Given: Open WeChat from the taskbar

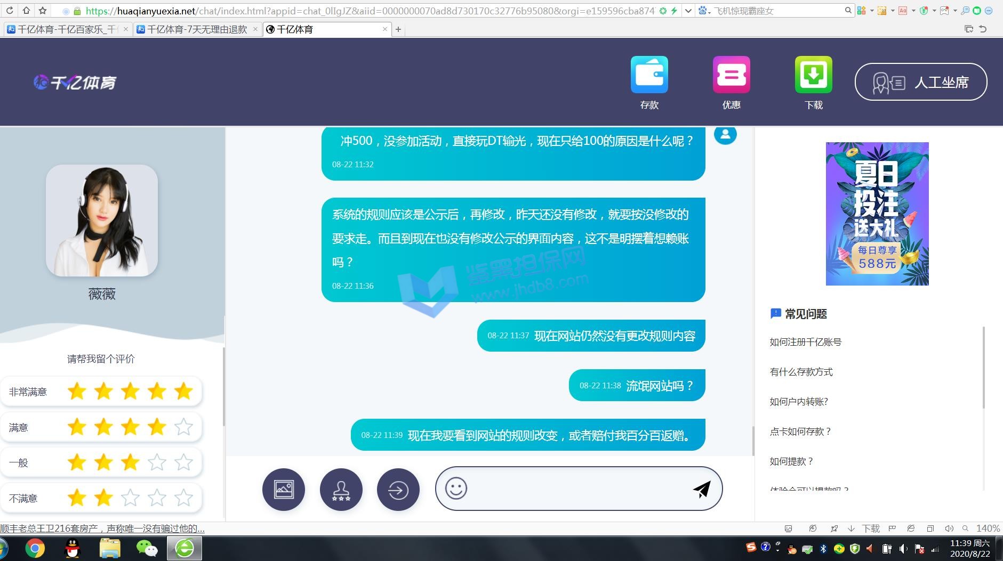Looking at the screenshot, I should [x=147, y=548].
